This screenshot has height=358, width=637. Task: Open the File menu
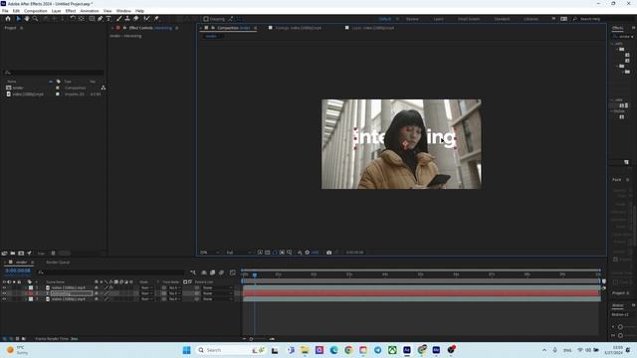tap(5, 11)
